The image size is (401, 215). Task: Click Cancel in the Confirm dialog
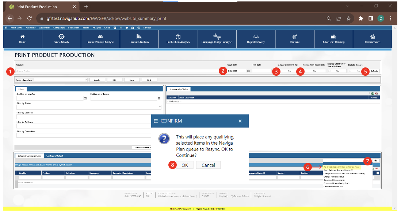pyautogui.click(x=208, y=165)
